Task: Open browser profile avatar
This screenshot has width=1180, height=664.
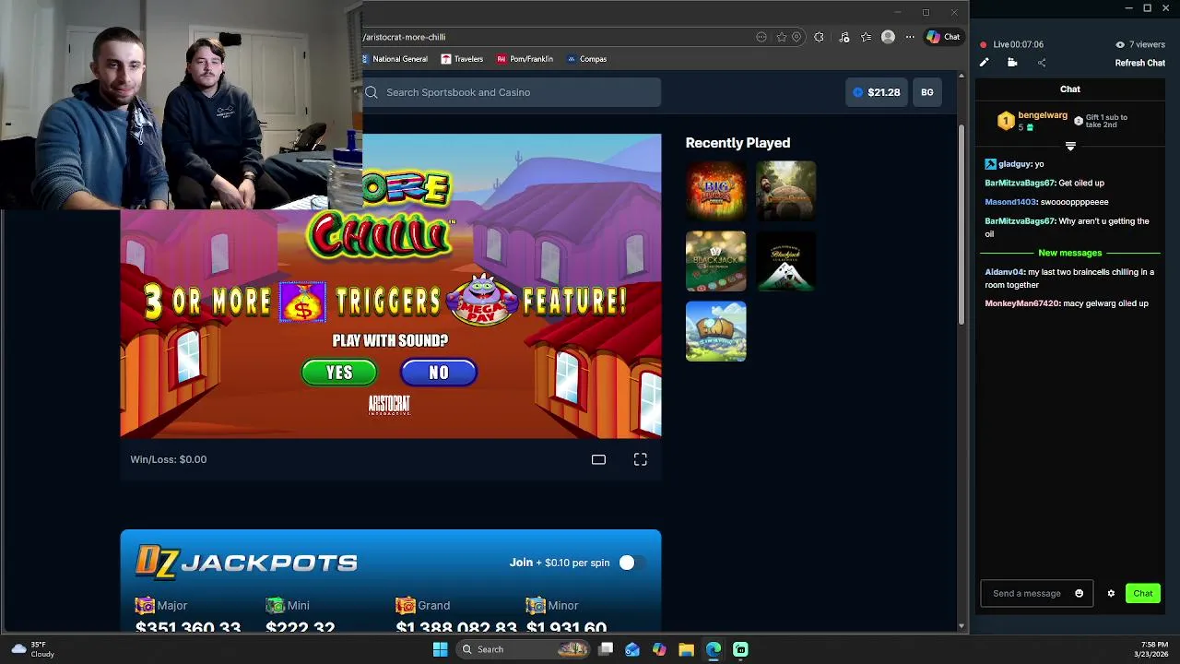Action: [888, 37]
